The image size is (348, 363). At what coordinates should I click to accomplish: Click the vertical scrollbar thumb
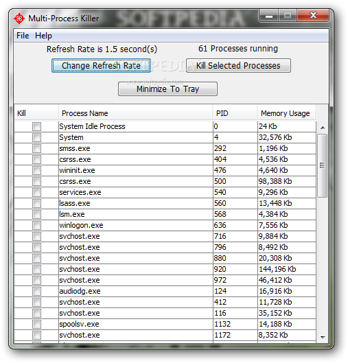[x=323, y=165]
